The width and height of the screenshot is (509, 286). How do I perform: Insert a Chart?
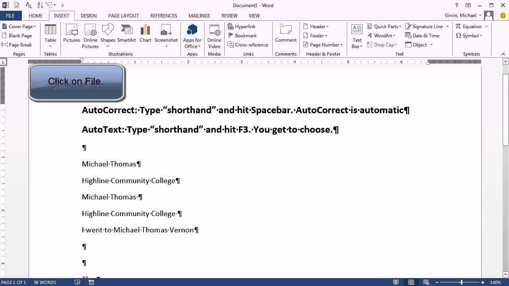pos(145,34)
